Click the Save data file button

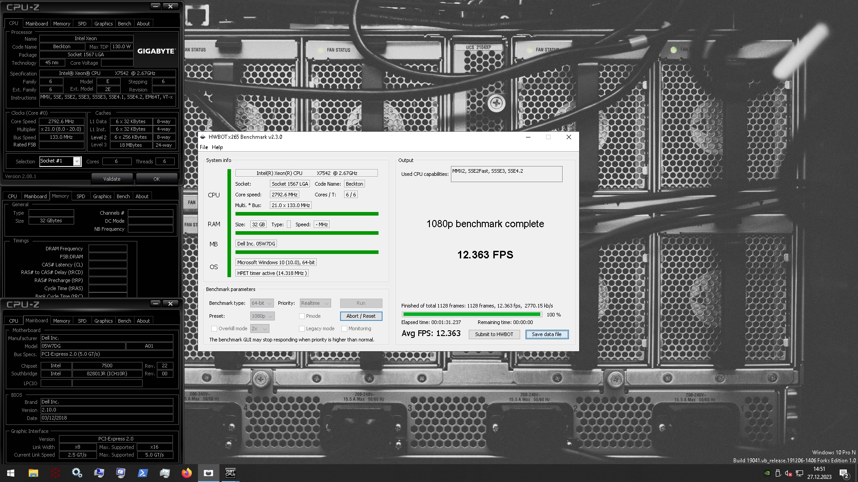[x=547, y=334]
